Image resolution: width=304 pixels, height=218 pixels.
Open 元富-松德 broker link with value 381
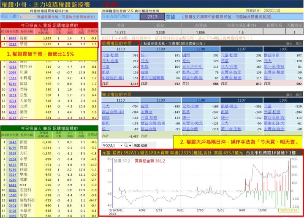110,55
